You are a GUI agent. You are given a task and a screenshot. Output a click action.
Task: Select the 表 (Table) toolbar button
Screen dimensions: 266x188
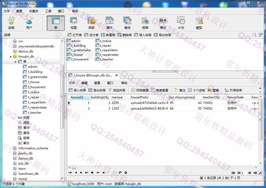tap(56, 23)
